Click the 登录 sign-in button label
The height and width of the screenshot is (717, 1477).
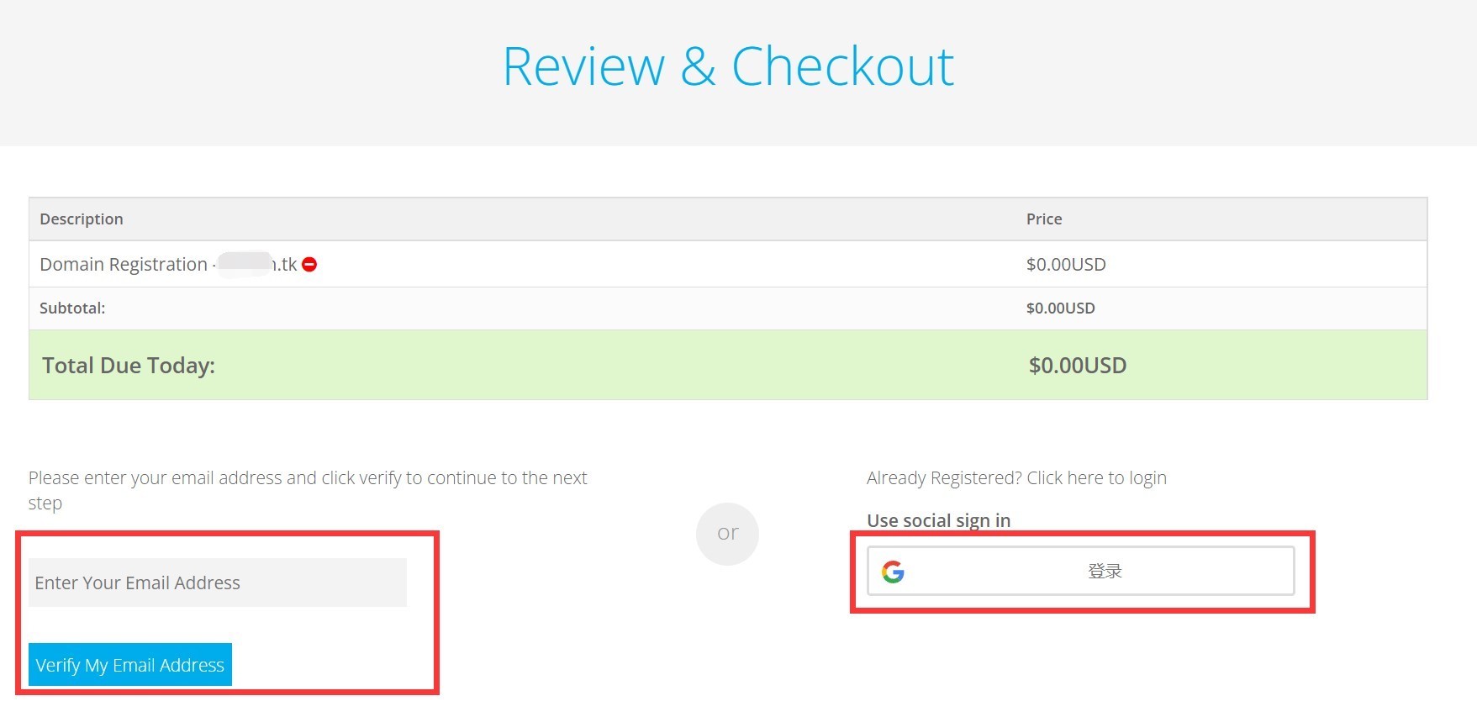click(1105, 572)
